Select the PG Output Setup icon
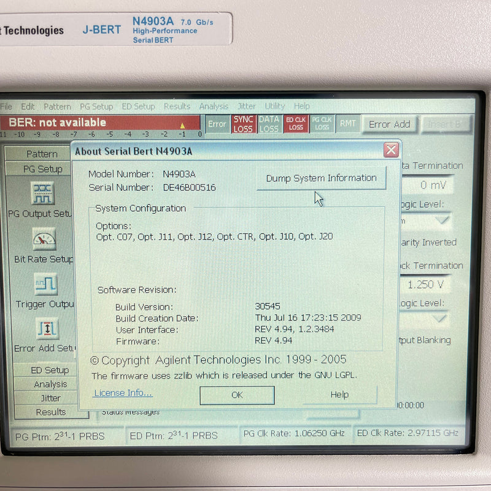The height and width of the screenshot is (491, 491). point(43,193)
